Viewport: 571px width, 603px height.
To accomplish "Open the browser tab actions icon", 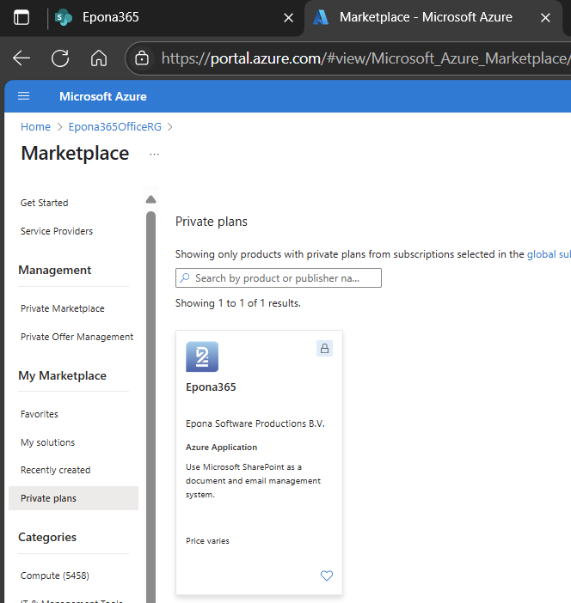I will (21, 17).
